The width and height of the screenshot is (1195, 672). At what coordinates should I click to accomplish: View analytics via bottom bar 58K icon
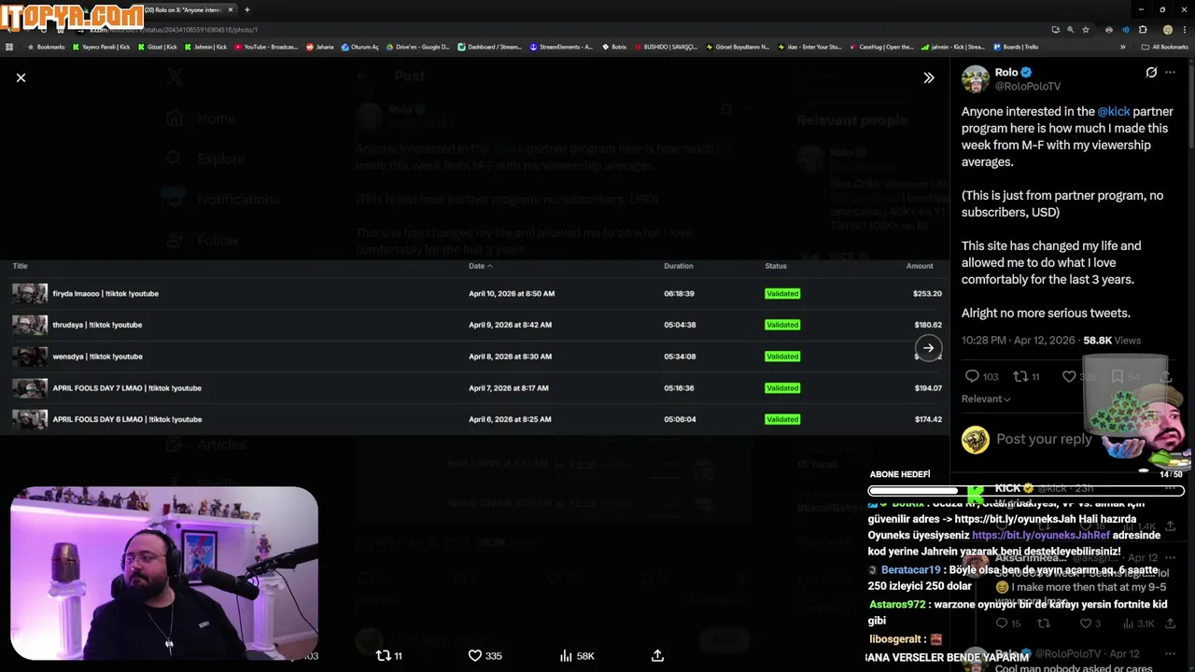[x=576, y=656]
